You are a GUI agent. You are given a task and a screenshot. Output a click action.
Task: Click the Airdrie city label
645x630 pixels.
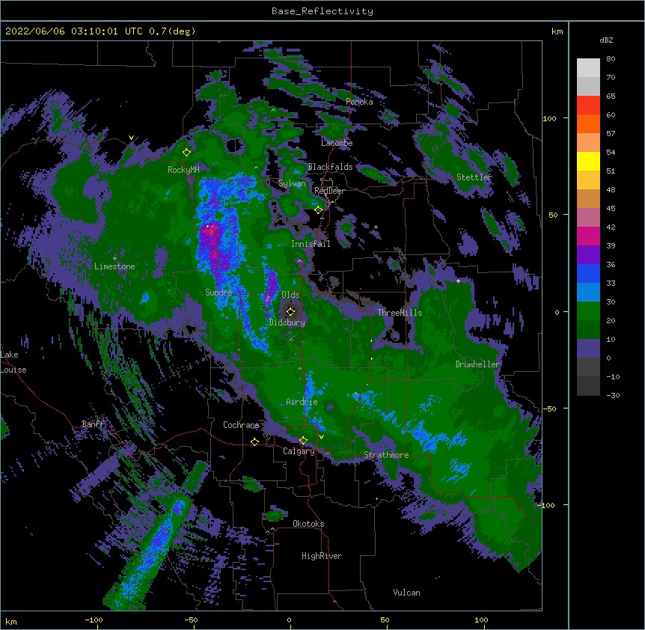pyautogui.click(x=302, y=402)
